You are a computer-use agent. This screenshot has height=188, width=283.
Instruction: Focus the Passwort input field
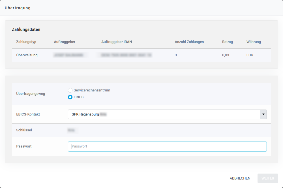click(x=167, y=146)
